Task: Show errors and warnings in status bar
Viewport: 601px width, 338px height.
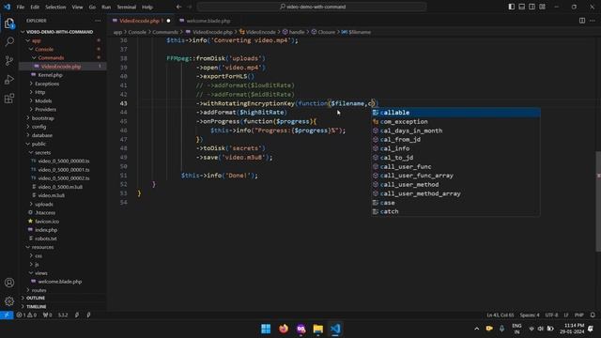Action: coord(26,315)
